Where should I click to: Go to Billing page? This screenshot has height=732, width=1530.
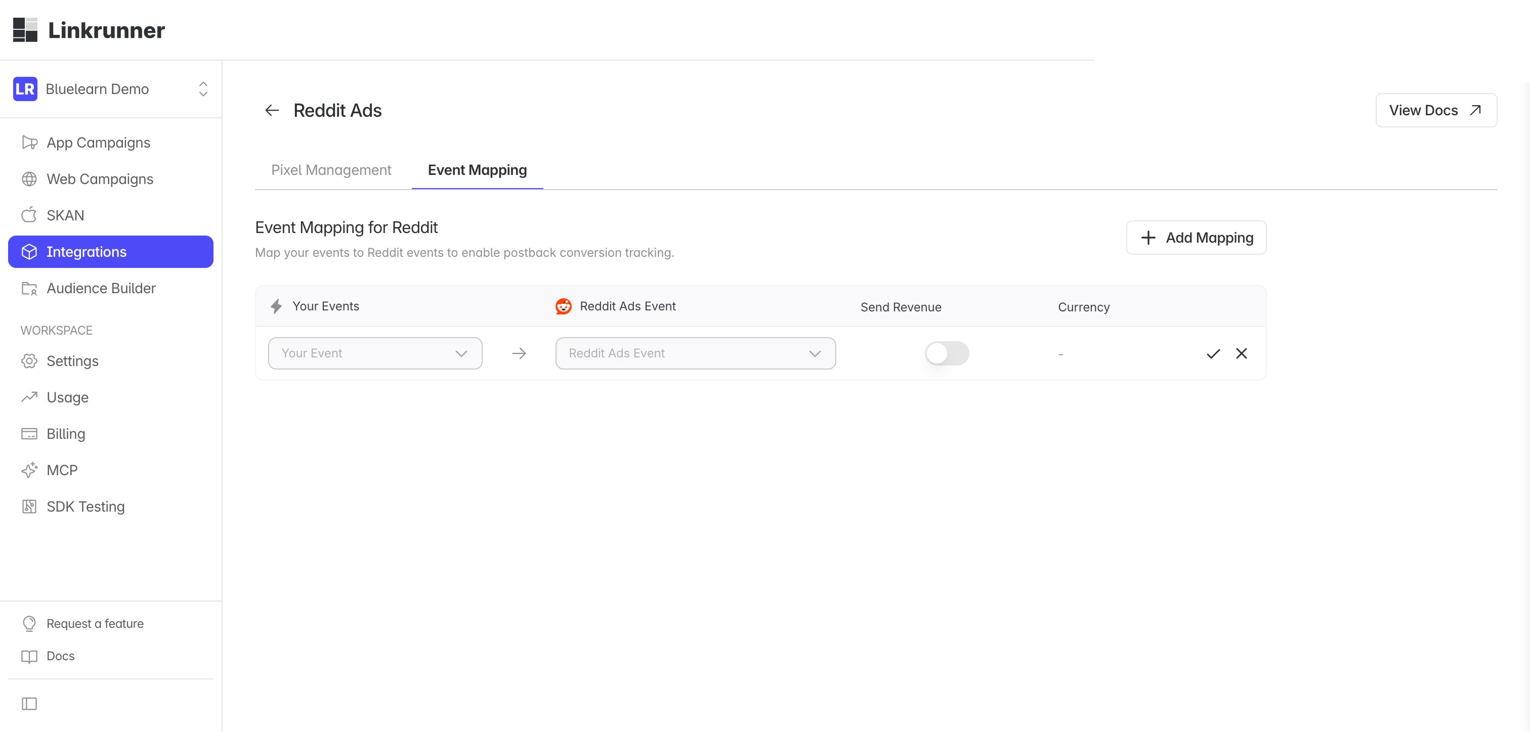click(x=110, y=433)
